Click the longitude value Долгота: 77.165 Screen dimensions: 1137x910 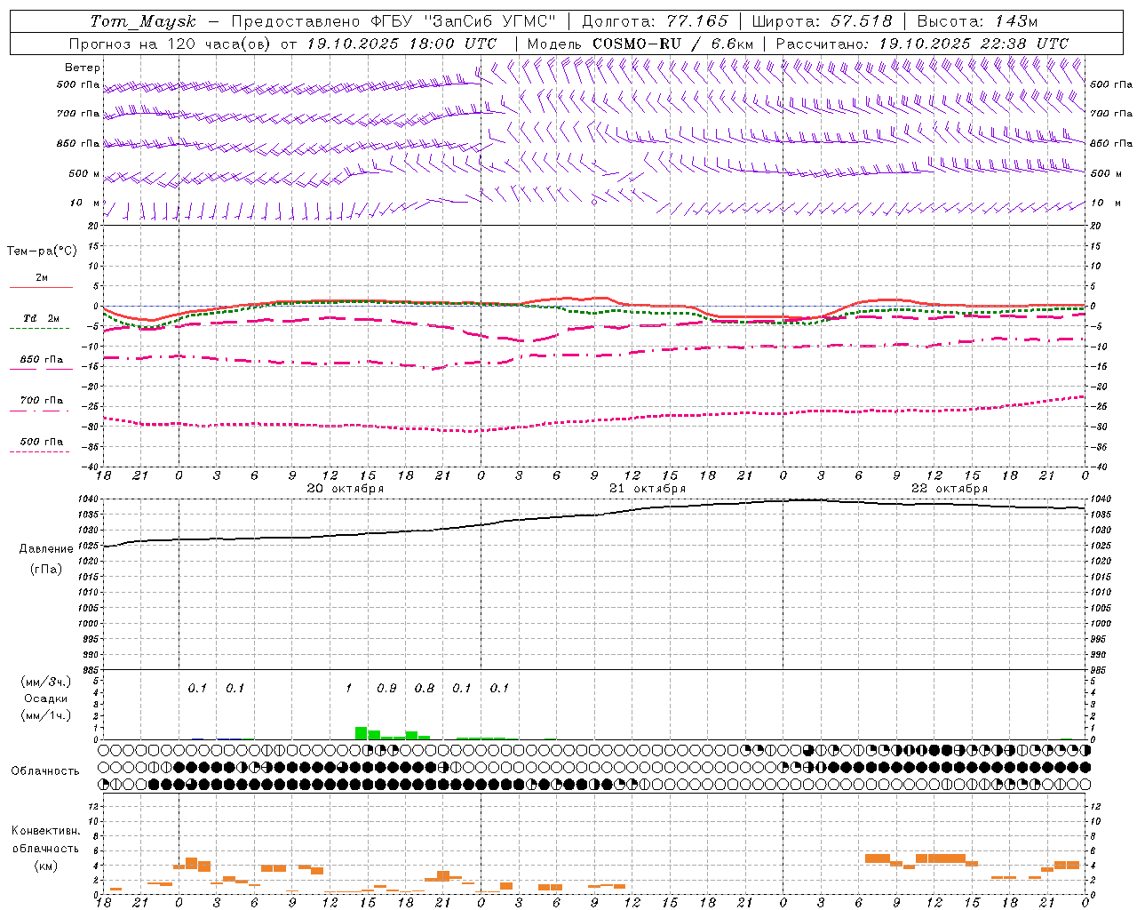click(655, 21)
